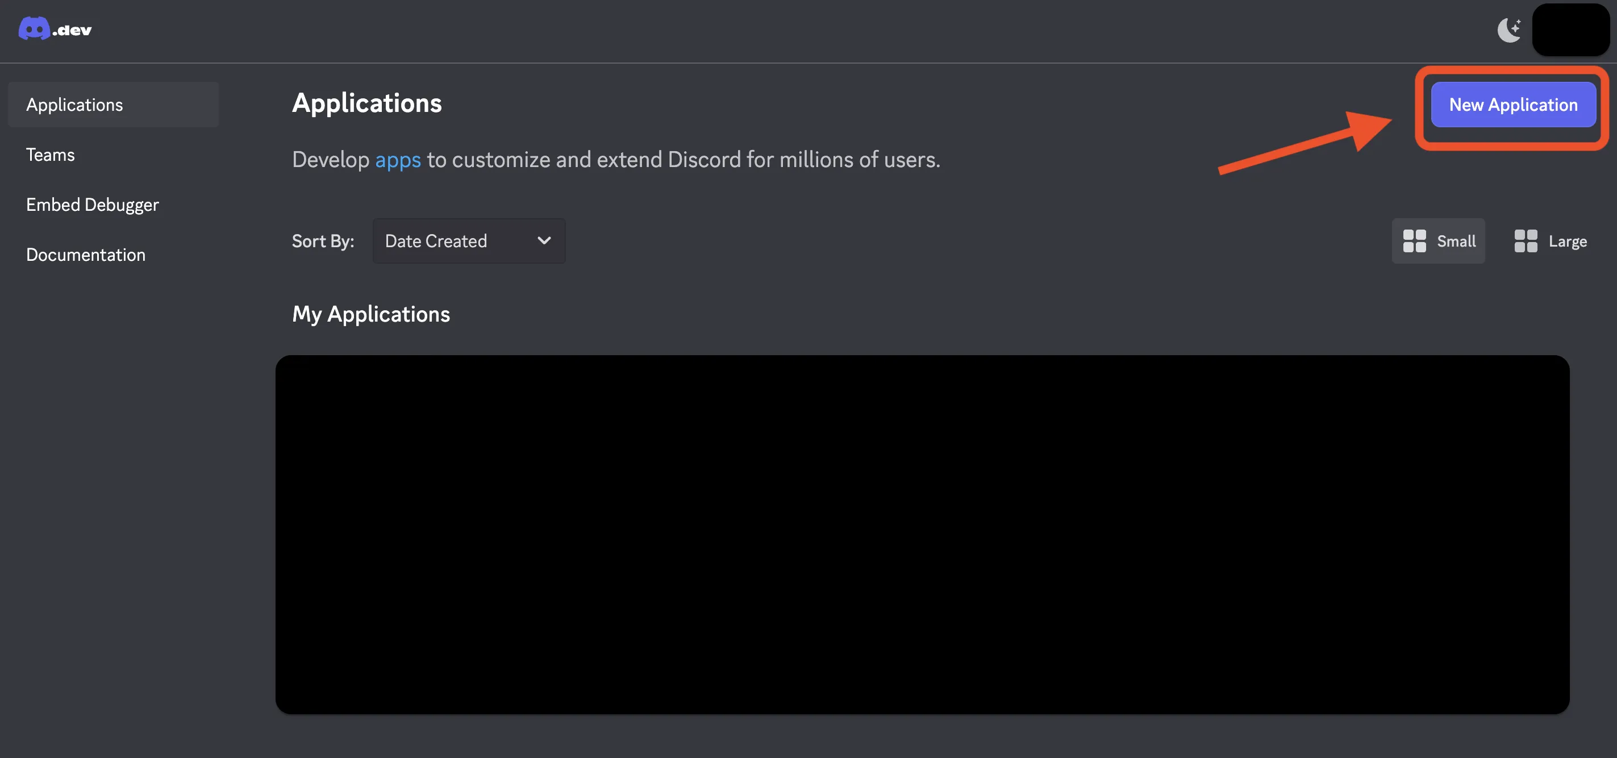The width and height of the screenshot is (1617, 758).
Task: Click the My Applications list panel
Action: (x=922, y=535)
